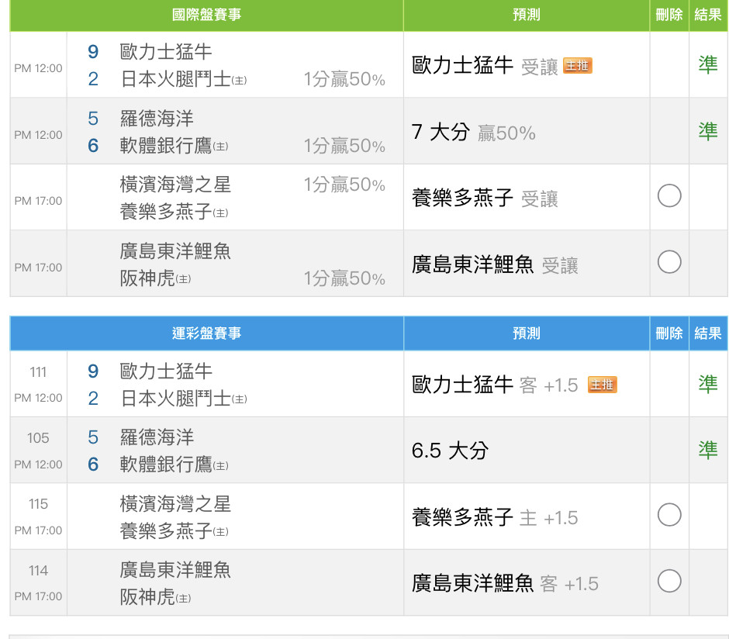
Task: Click prediction 歐力士猛牛 受讓
Action: pyautogui.click(x=485, y=65)
